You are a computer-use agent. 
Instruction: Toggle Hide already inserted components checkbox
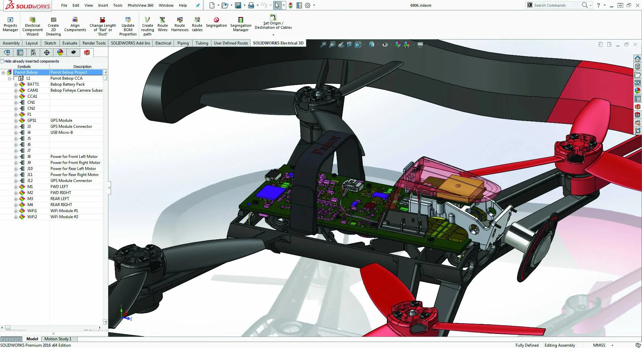point(2,61)
